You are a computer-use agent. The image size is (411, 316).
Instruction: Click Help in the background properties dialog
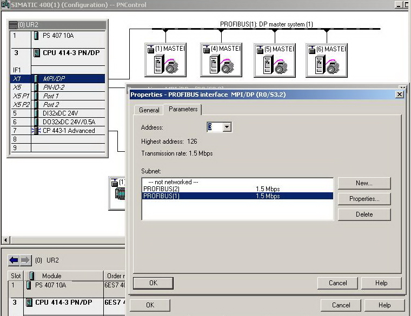(x=385, y=305)
